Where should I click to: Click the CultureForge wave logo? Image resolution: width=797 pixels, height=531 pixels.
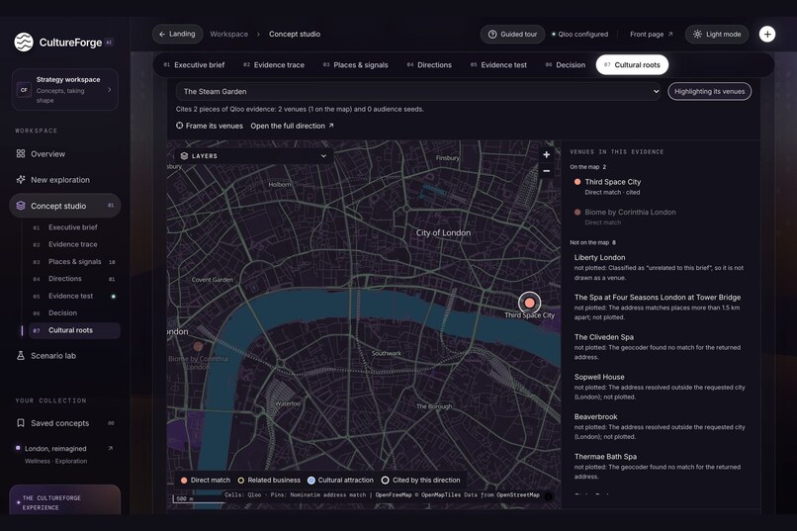click(x=24, y=43)
